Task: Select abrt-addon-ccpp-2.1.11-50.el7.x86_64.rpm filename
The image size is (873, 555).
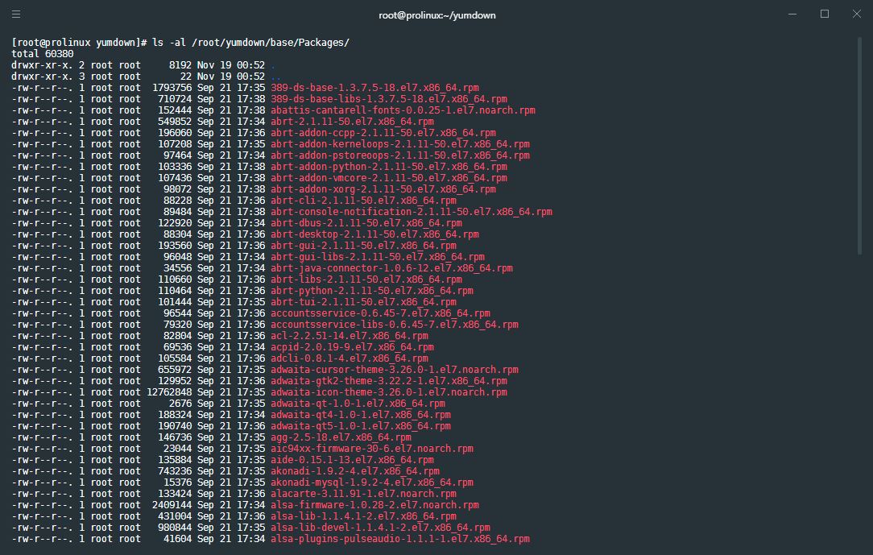Action: 383,132
